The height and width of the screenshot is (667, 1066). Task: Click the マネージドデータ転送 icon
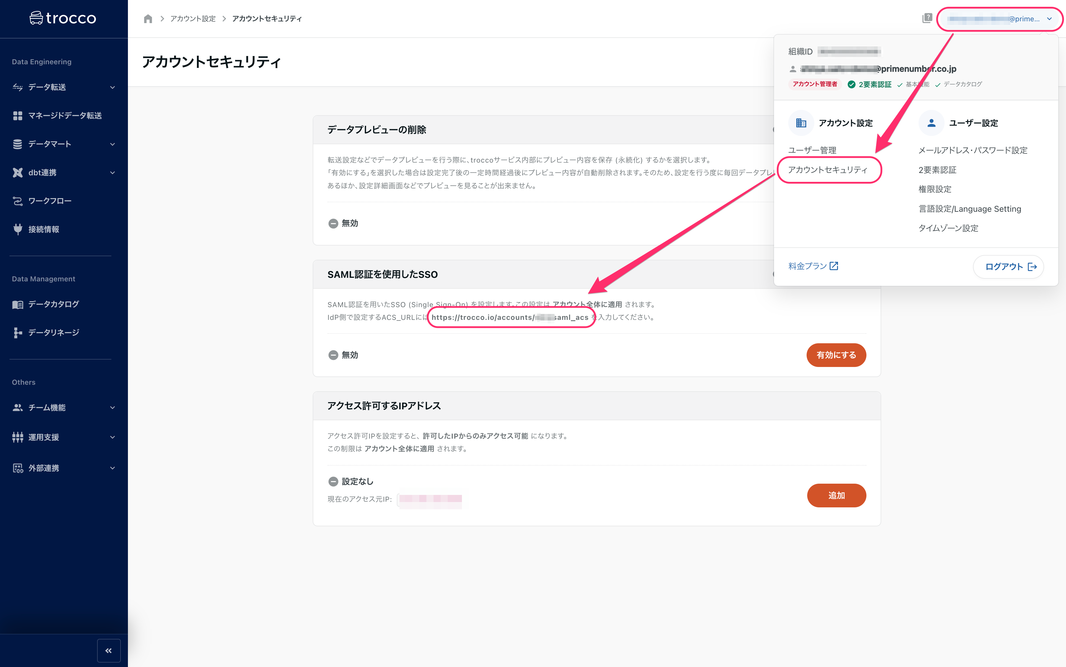click(x=18, y=115)
